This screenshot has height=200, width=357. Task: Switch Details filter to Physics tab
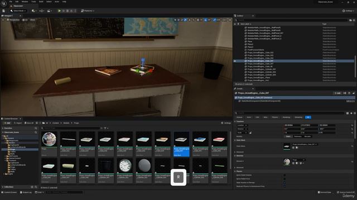click(275, 117)
